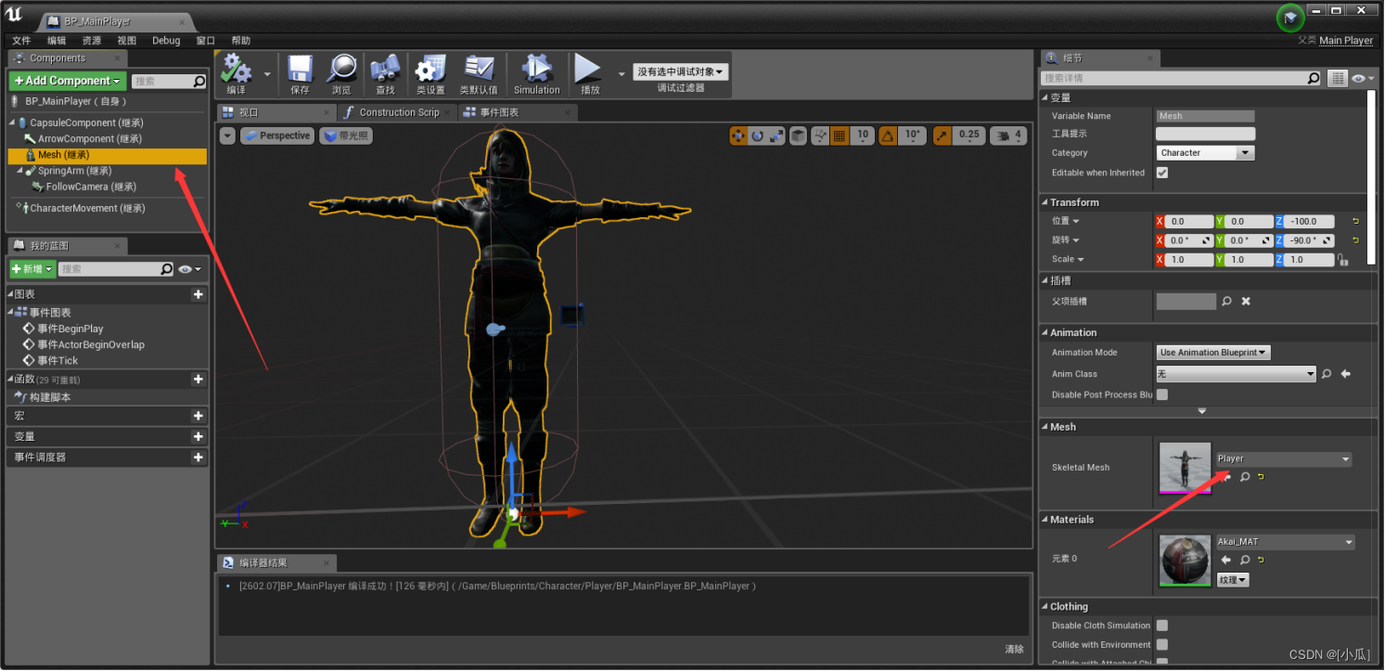This screenshot has width=1385, height=671.
Task: Click the Akai_MAT material thumbnail
Action: click(x=1185, y=560)
